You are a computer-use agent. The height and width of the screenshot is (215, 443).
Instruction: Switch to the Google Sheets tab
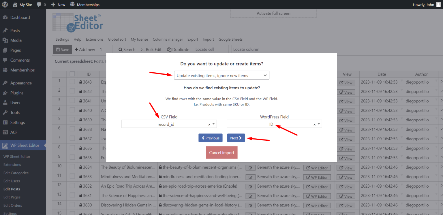(x=230, y=39)
